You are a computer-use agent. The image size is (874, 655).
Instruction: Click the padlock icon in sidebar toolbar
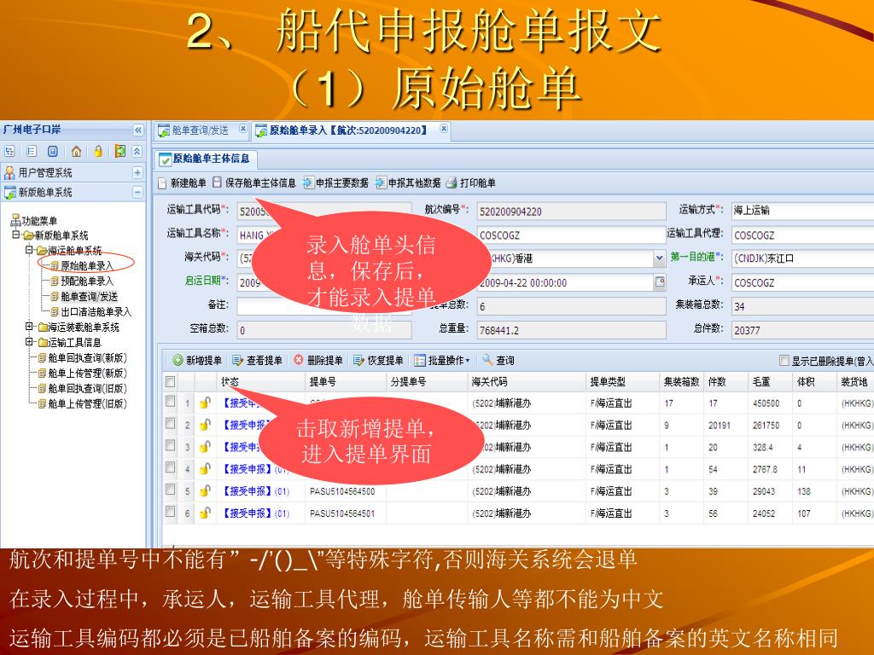98,152
